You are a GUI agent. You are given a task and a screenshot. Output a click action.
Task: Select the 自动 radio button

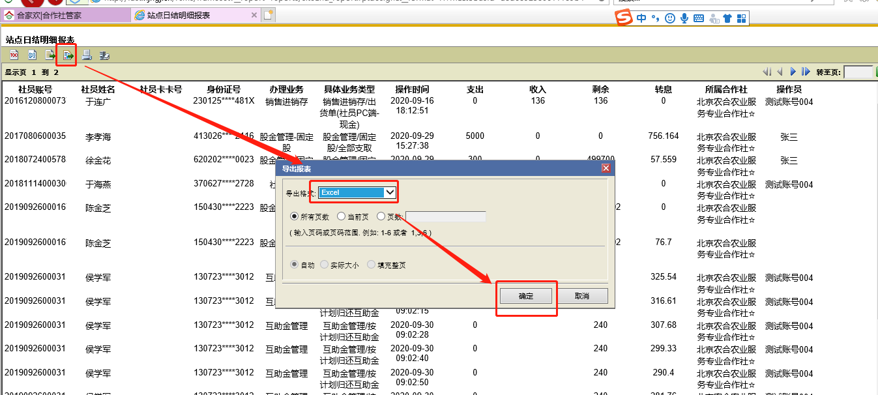(294, 265)
